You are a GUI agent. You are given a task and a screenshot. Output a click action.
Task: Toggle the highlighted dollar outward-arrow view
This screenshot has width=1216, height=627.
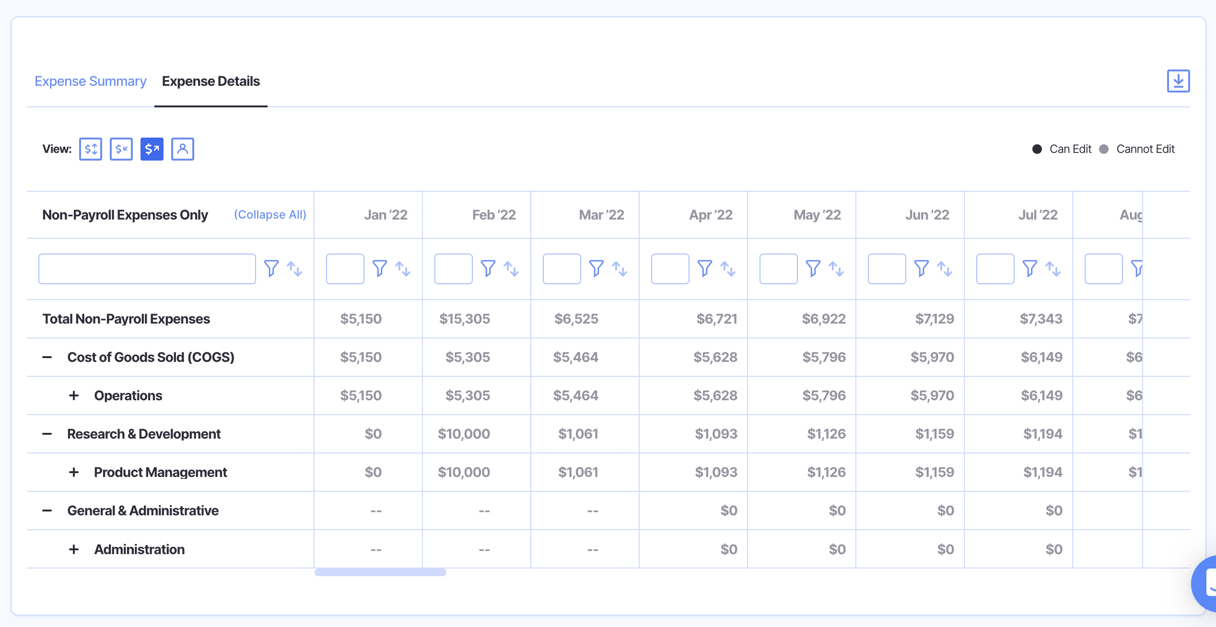[x=152, y=149]
